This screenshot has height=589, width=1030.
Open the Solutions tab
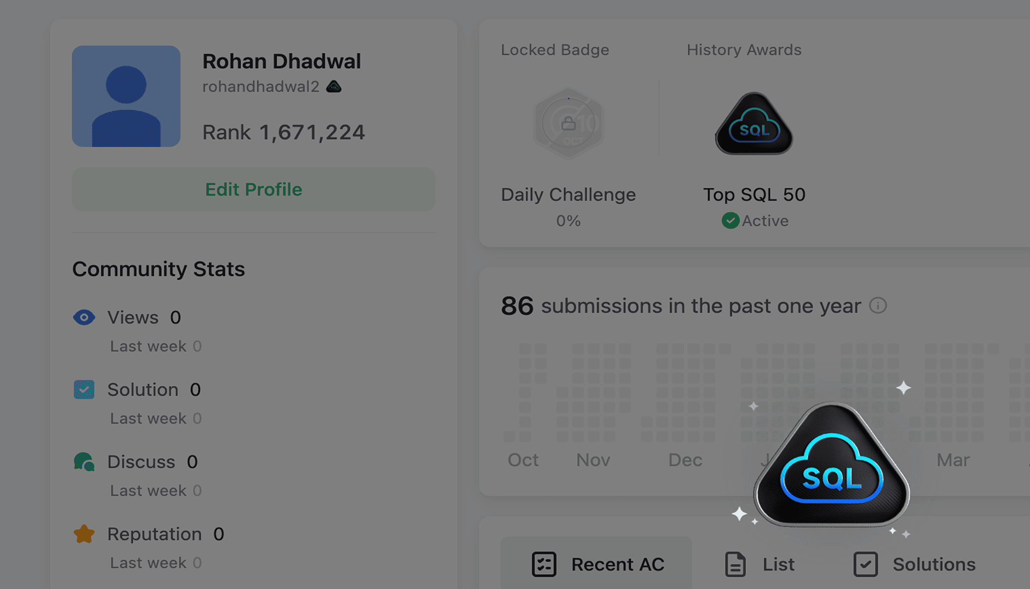[x=915, y=564]
